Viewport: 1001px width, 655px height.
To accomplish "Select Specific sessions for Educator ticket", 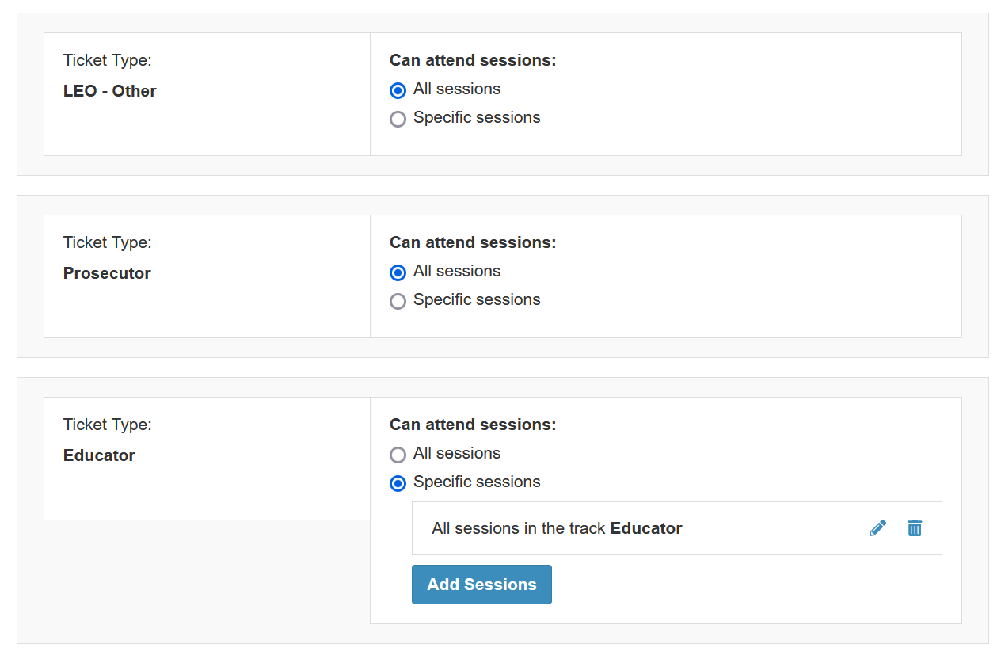I will (398, 483).
